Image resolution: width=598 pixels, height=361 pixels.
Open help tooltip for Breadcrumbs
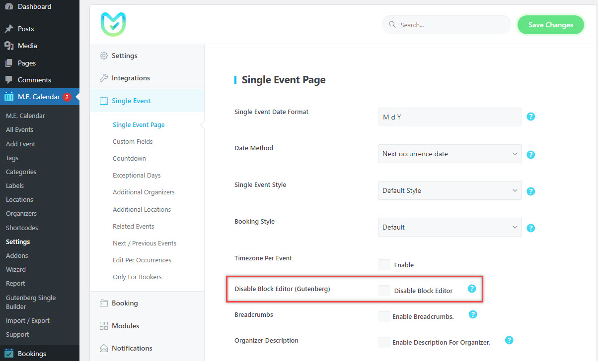click(473, 314)
